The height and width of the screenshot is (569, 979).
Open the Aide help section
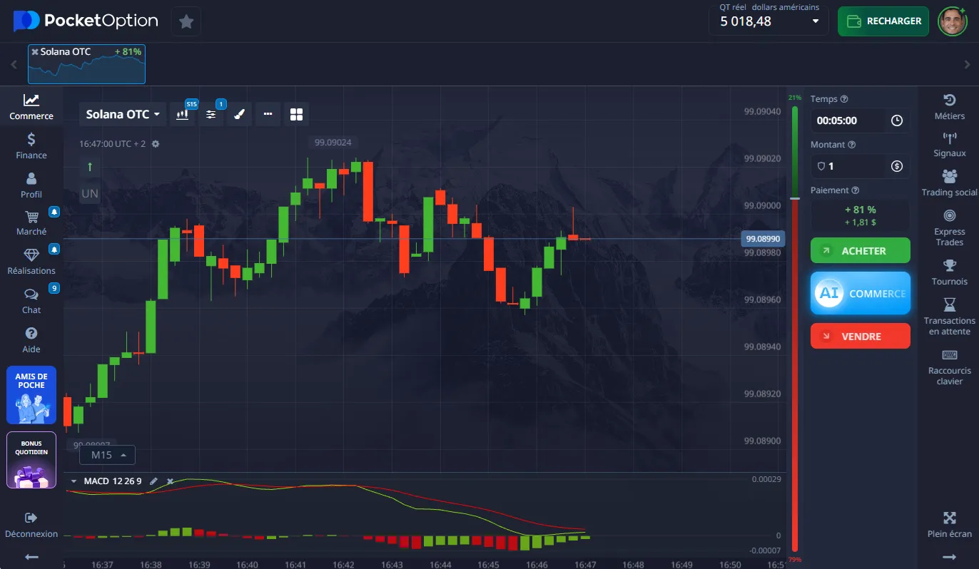click(x=31, y=339)
